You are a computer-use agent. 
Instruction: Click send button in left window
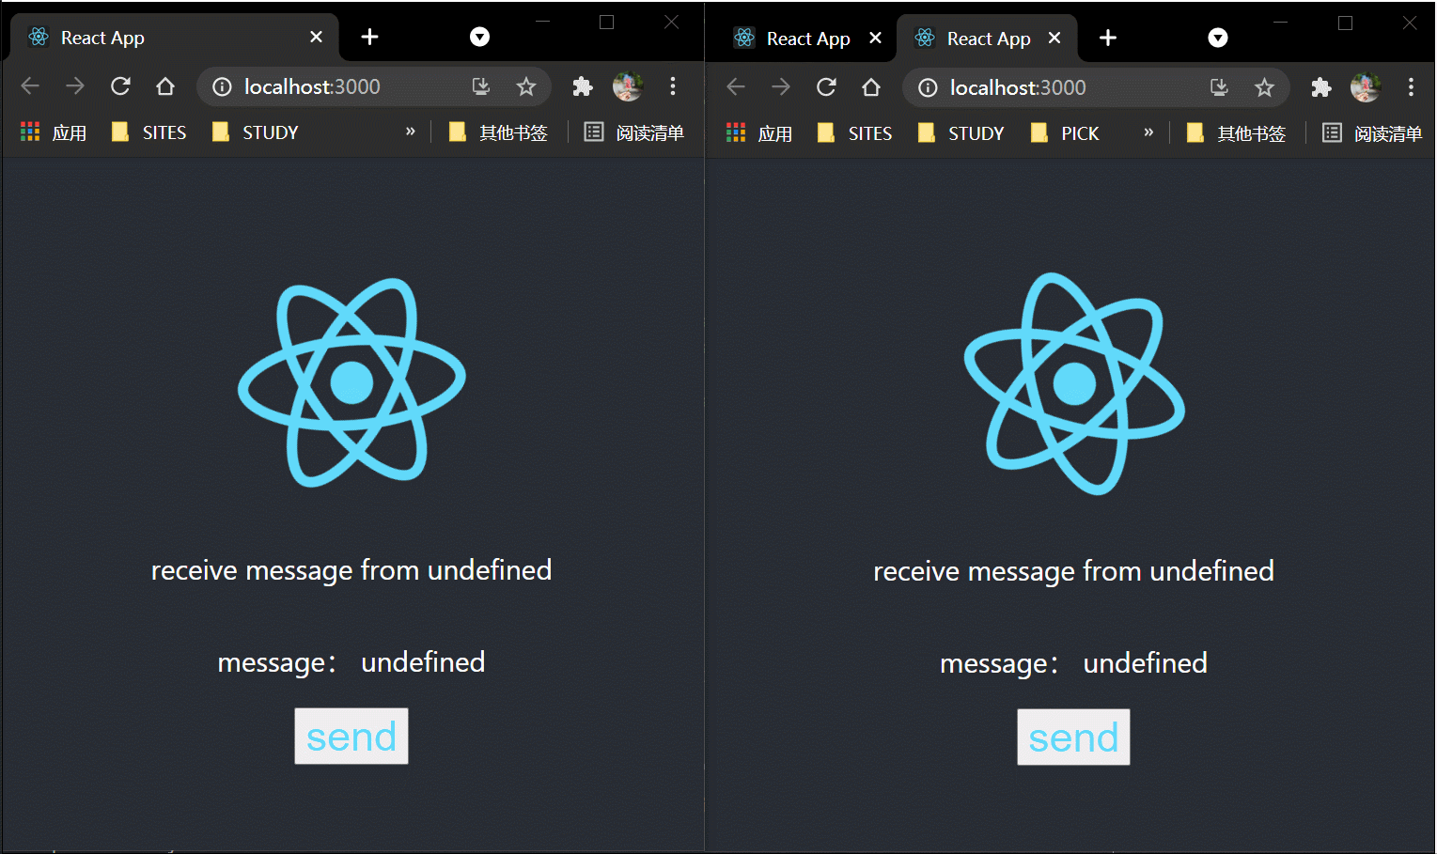tap(351, 737)
